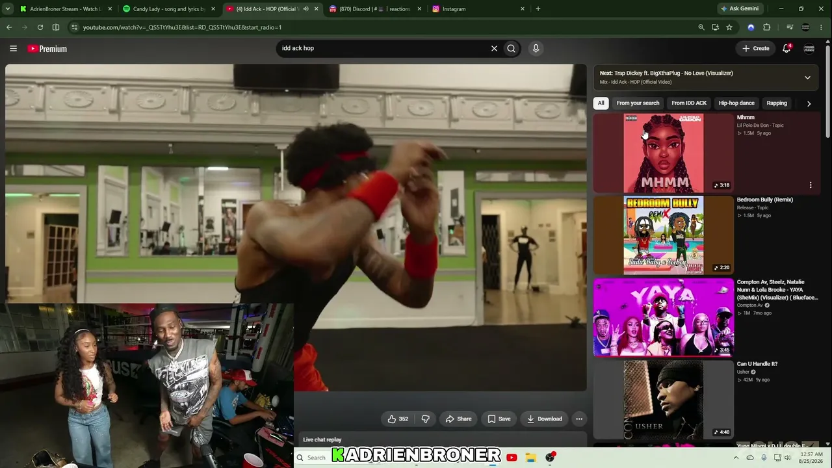Reload the current page
This screenshot has height=468, width=832.
(x=40, y=27)
